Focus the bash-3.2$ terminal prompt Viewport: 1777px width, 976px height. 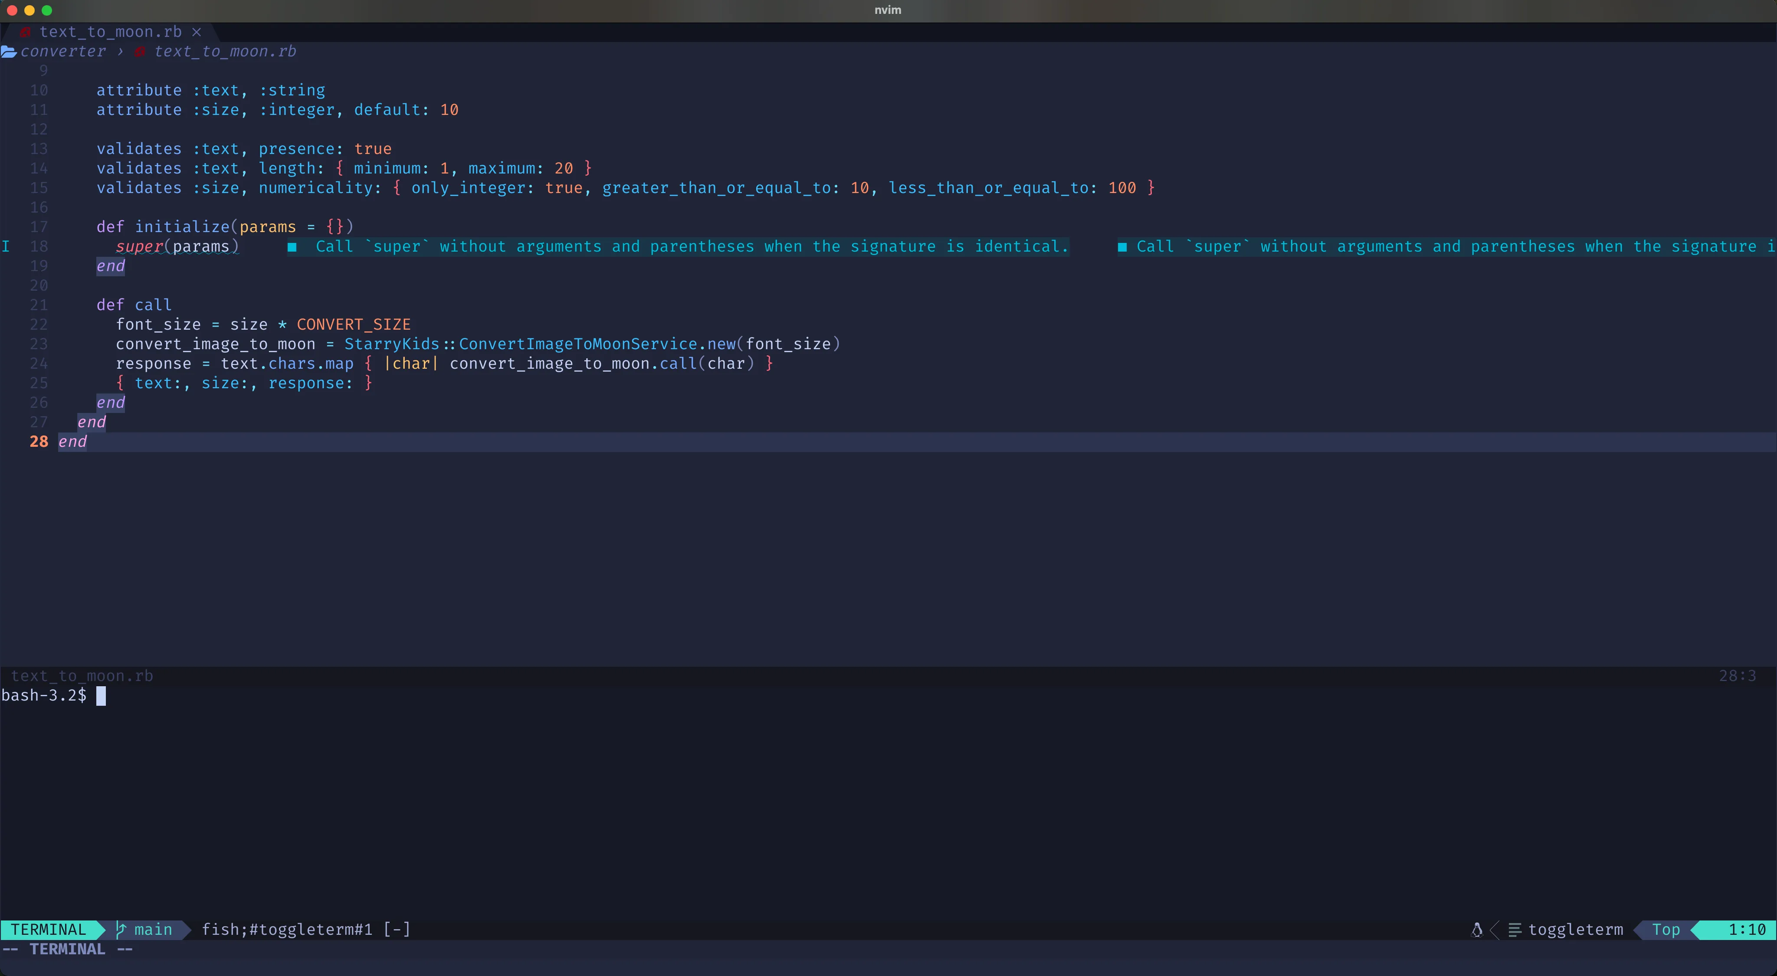[x=44, y=695]
